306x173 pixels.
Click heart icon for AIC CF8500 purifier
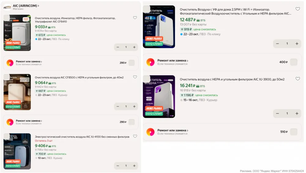point(135,77)
